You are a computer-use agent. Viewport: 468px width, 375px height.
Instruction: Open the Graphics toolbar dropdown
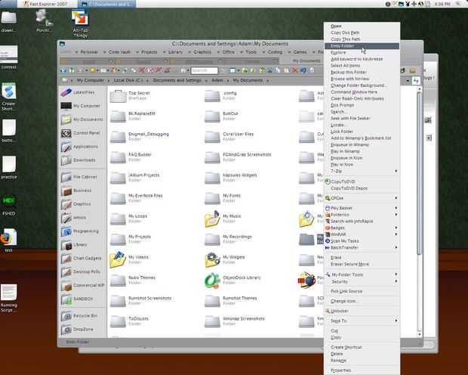(x=200, y=52)
